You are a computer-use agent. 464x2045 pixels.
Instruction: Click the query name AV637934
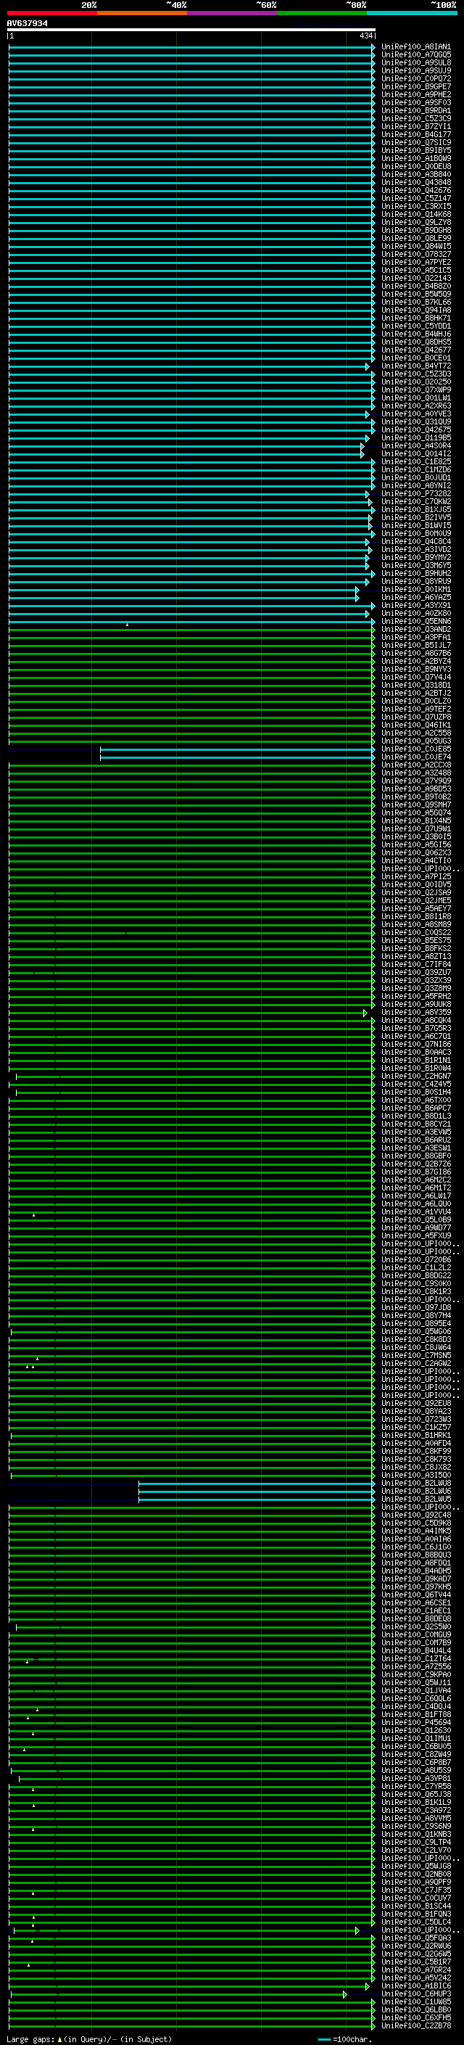click(x=28, y=24)
